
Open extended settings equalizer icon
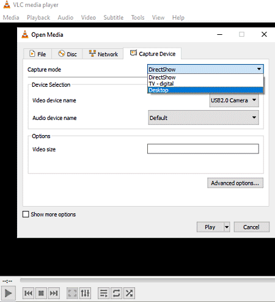85,293
